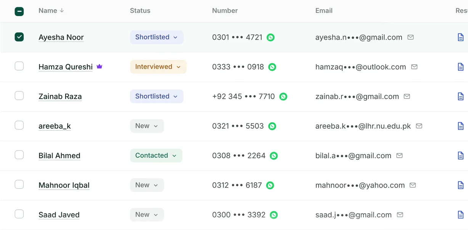The width and height of the screenshot is (468, 230).
Task: Click the envelope icon beside hamzaq•••@outlook.com
Action: 414,67
